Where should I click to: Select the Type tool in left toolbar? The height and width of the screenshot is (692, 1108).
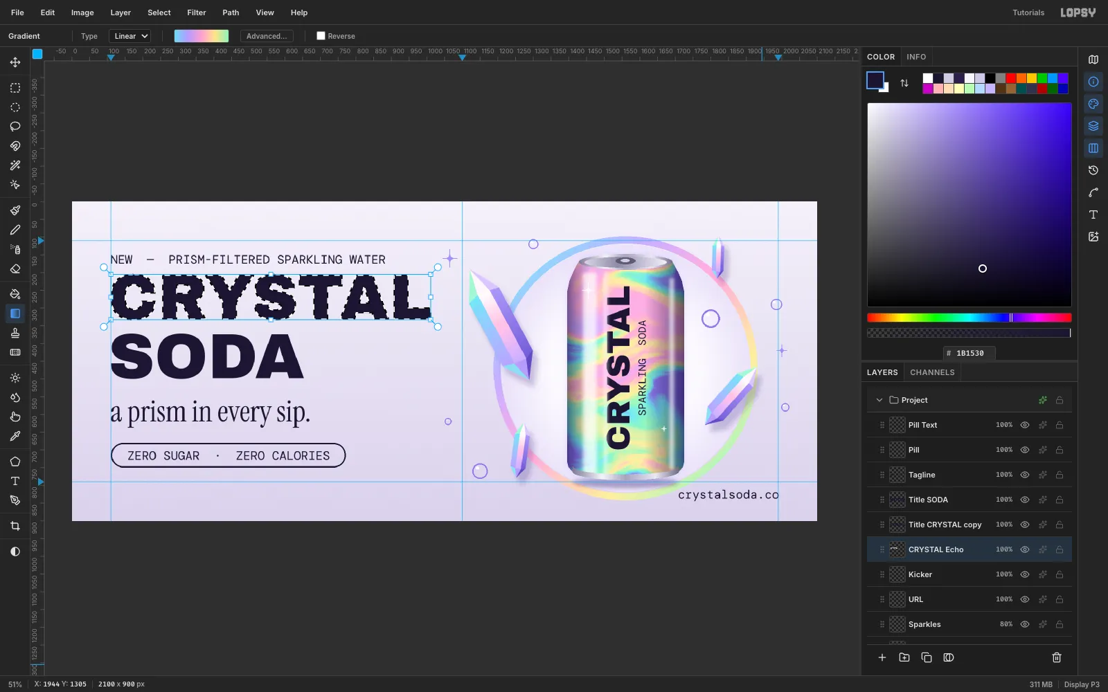click(x=15, y=481)
